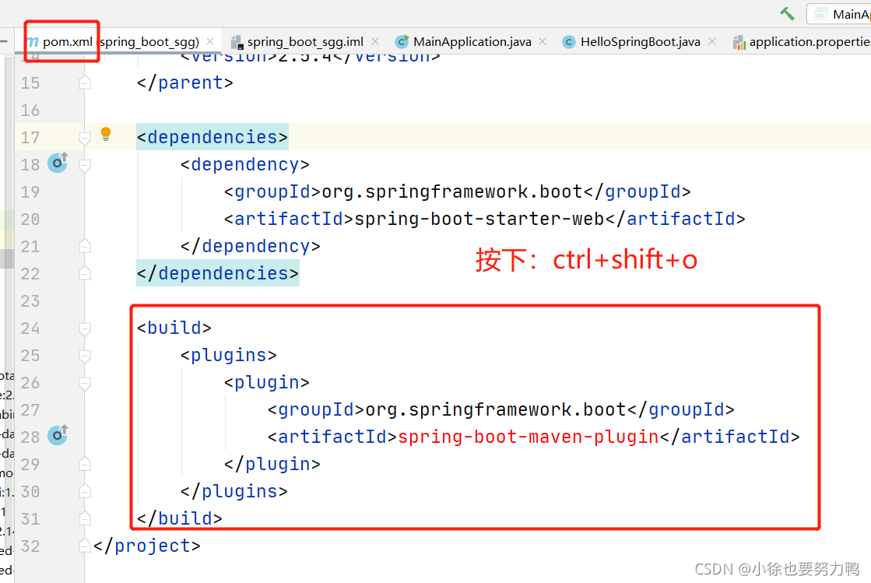871x583 pixels.
Task: Click the closing </dependencies> tag
Action: point(218,273)
